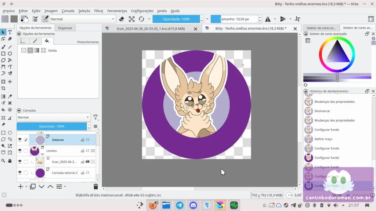The width and height of the screenshot is (376, 211).
Task: Open the brush blending mode dropdown in the toolbar
Action: (83, 19)
